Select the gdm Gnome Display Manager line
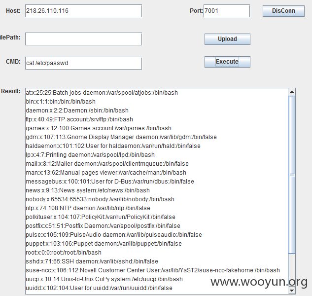Image resolution: width=312 pixels, height=296 pixels. (x=121, y=137)
